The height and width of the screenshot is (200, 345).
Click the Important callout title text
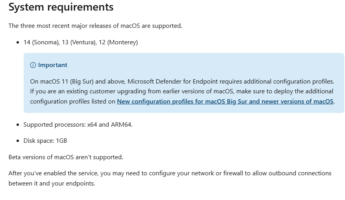pyautogui.click(x=53, y=65)
